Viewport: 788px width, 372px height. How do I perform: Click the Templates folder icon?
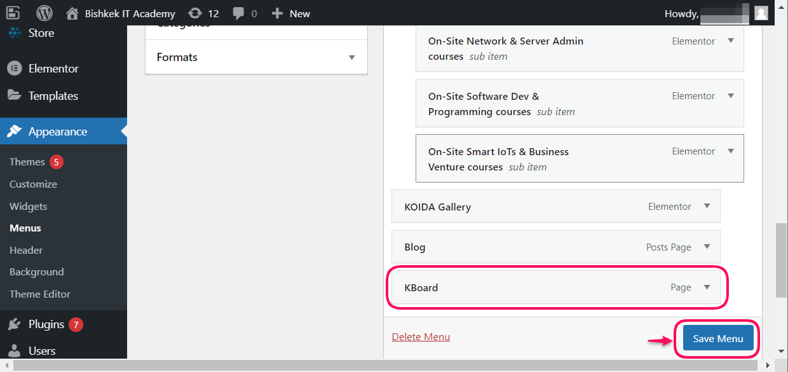pyautogui.click(x=14, y=95)
